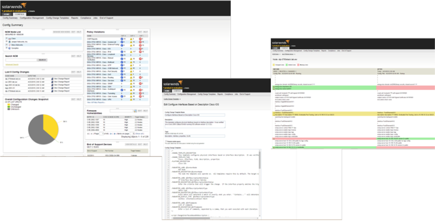This screenshot has width=435, height=221.
Task: Click the Cisco vendor icon in NCM Node List
Action: pos(10,38)
